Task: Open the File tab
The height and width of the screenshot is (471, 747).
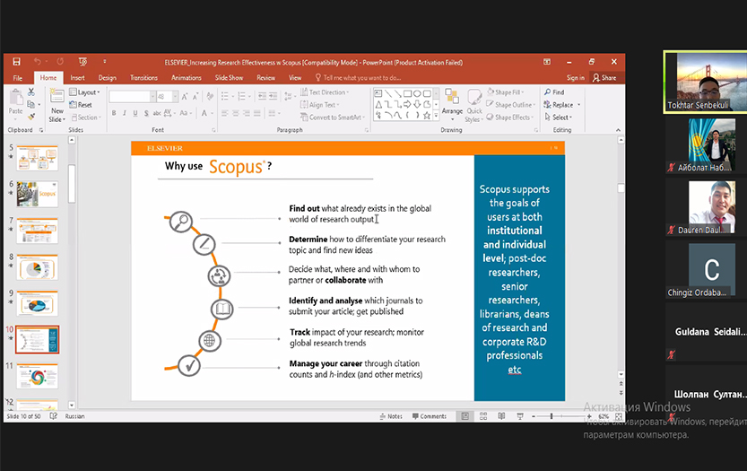Action: [18, 78]
